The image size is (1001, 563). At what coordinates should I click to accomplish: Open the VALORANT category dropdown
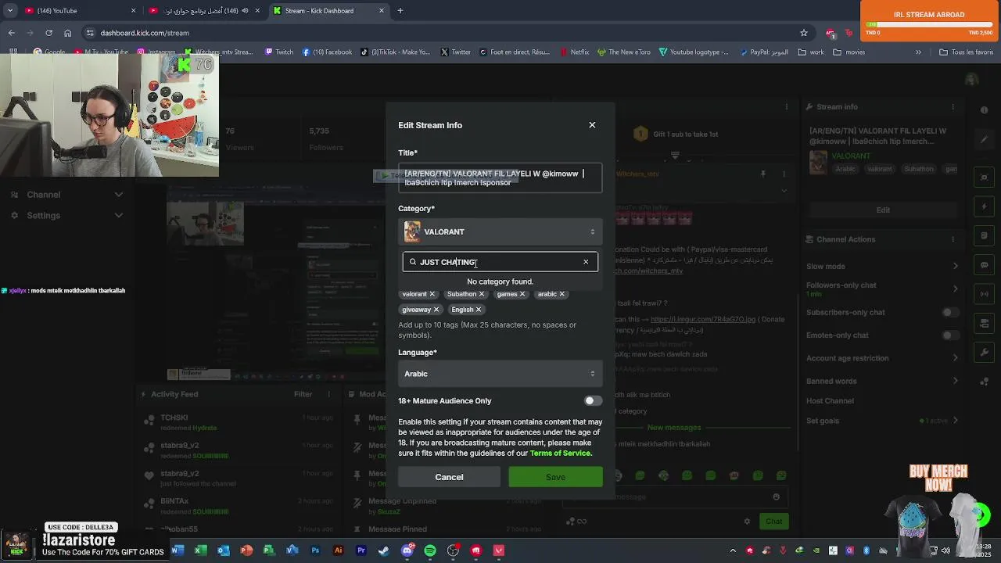pos(500,231)
